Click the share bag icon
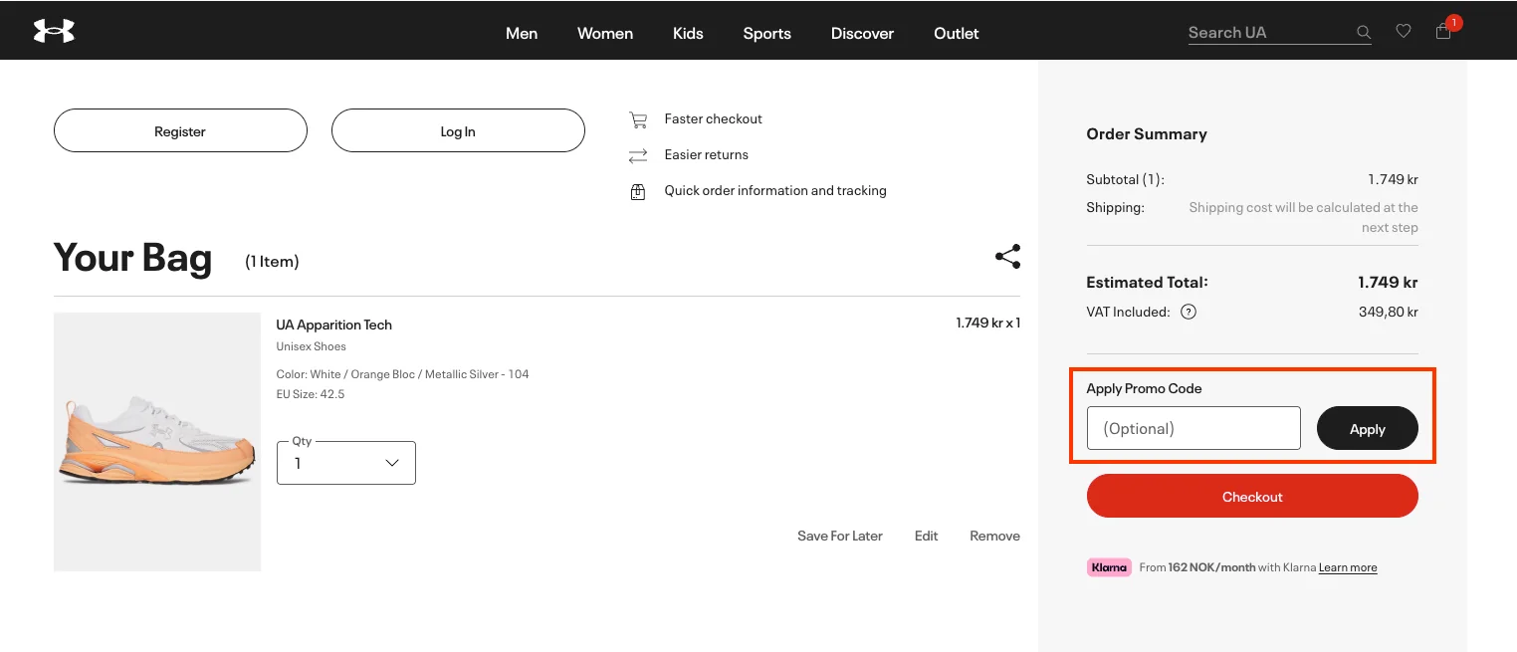This screenshot has height=652, width=1517. (x=1007, y=257)
